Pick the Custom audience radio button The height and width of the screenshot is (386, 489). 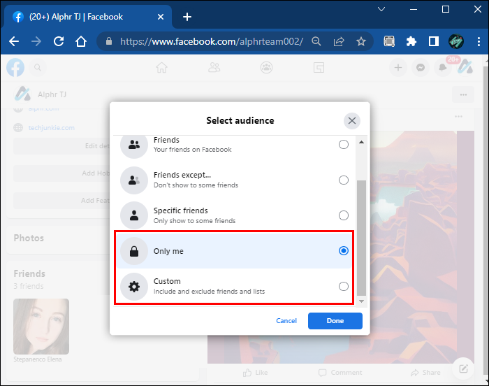pos(343,286)
